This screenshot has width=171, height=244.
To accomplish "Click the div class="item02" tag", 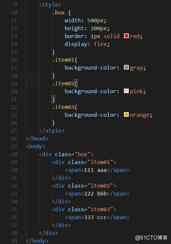I will tap(84, 186).
